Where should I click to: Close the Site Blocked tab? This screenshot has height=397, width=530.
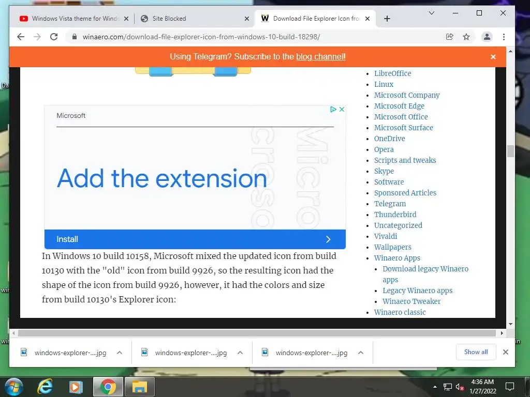247,19
